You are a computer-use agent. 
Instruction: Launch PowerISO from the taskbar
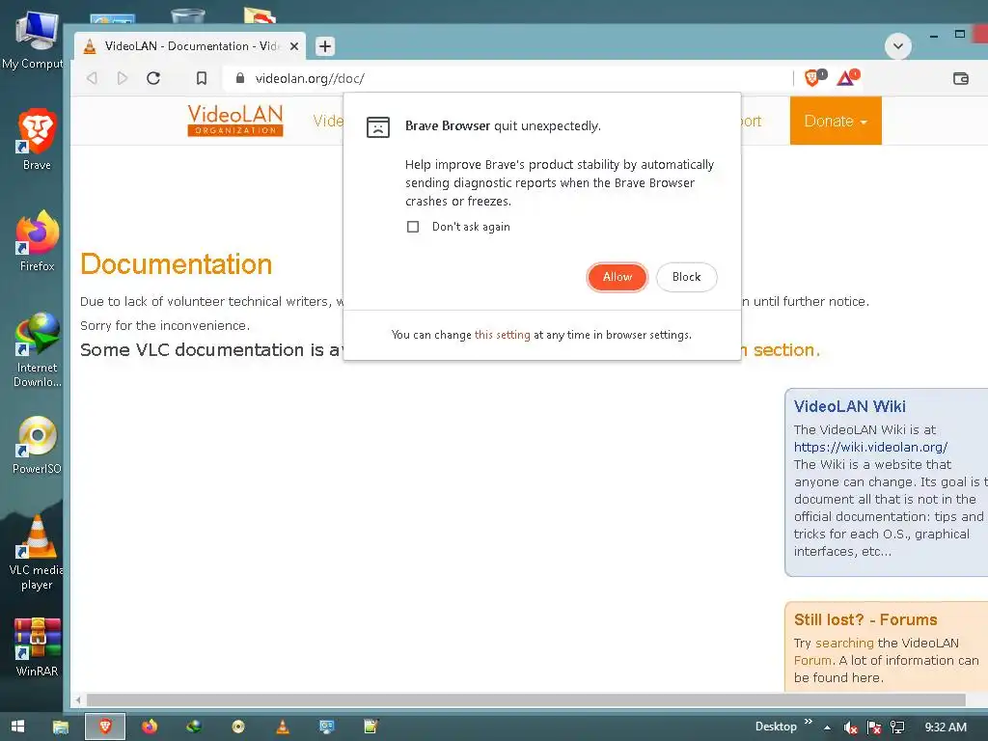click(x=238, y=727)
